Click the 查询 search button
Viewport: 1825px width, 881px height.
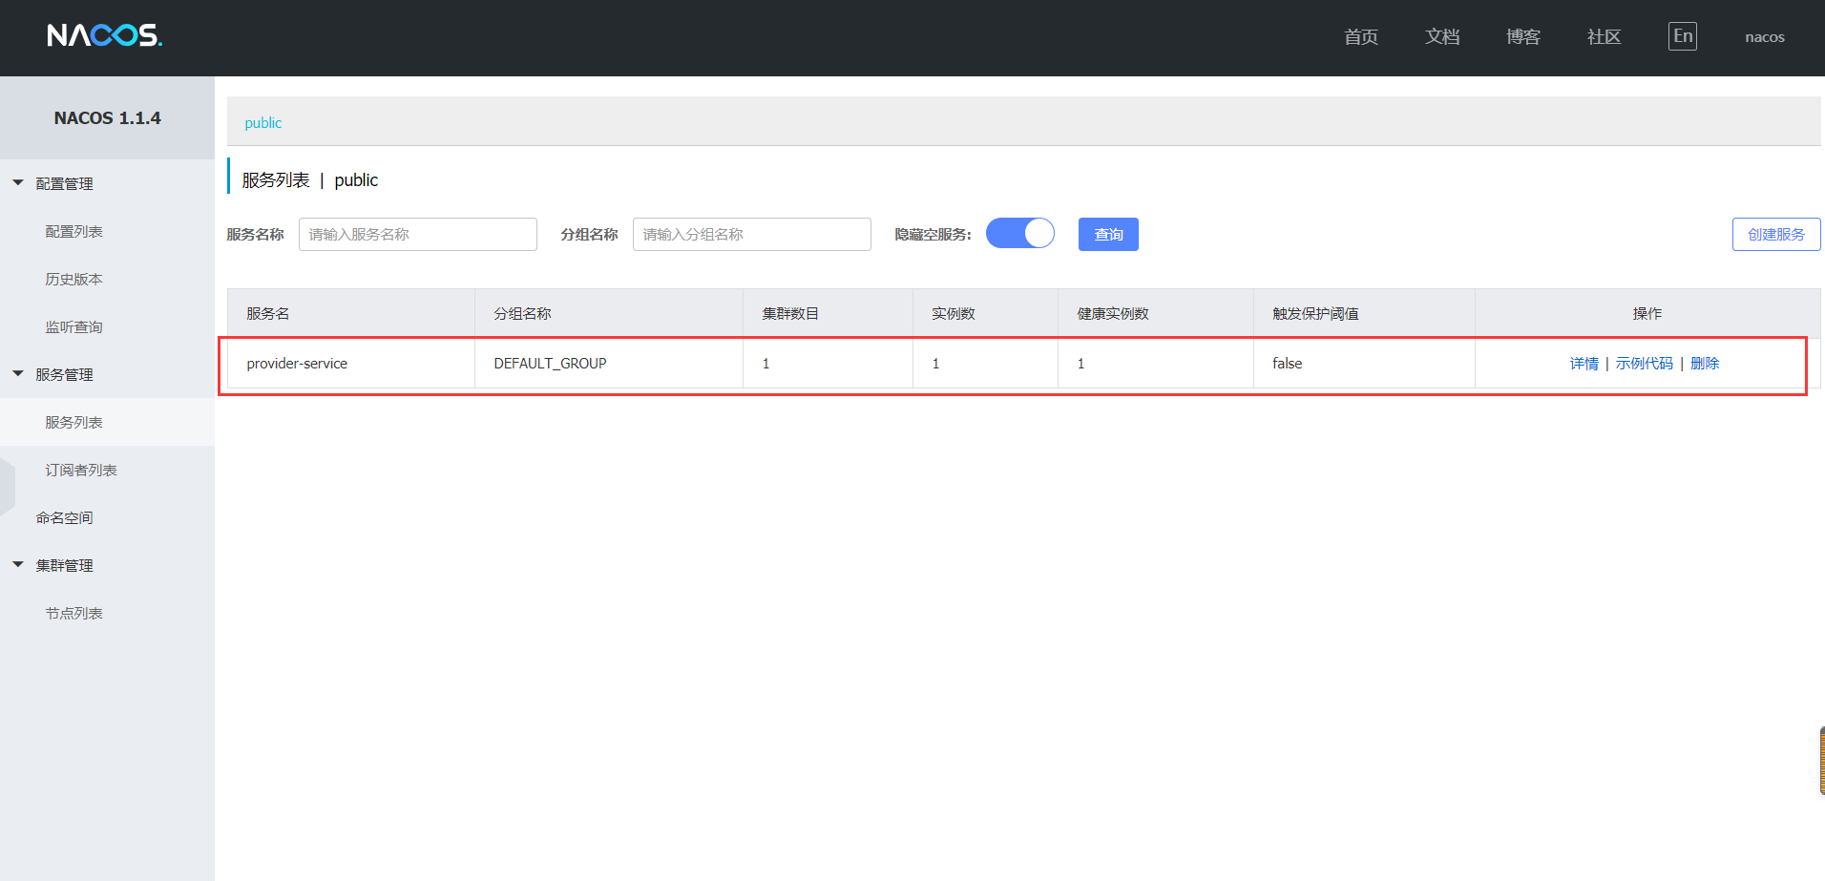point(1108,234)
